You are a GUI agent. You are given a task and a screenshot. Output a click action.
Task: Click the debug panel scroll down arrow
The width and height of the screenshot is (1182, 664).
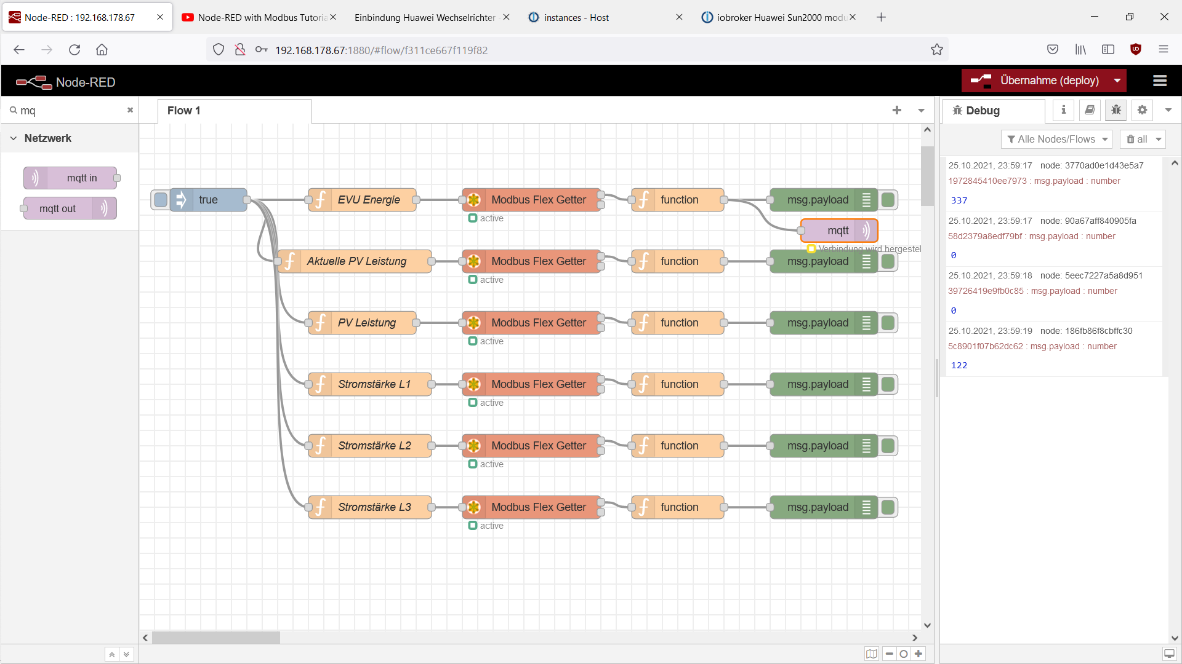tap(1174, 638)
